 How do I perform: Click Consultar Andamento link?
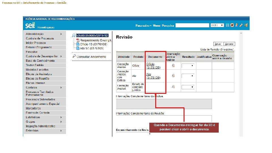(x=91, y=57)
